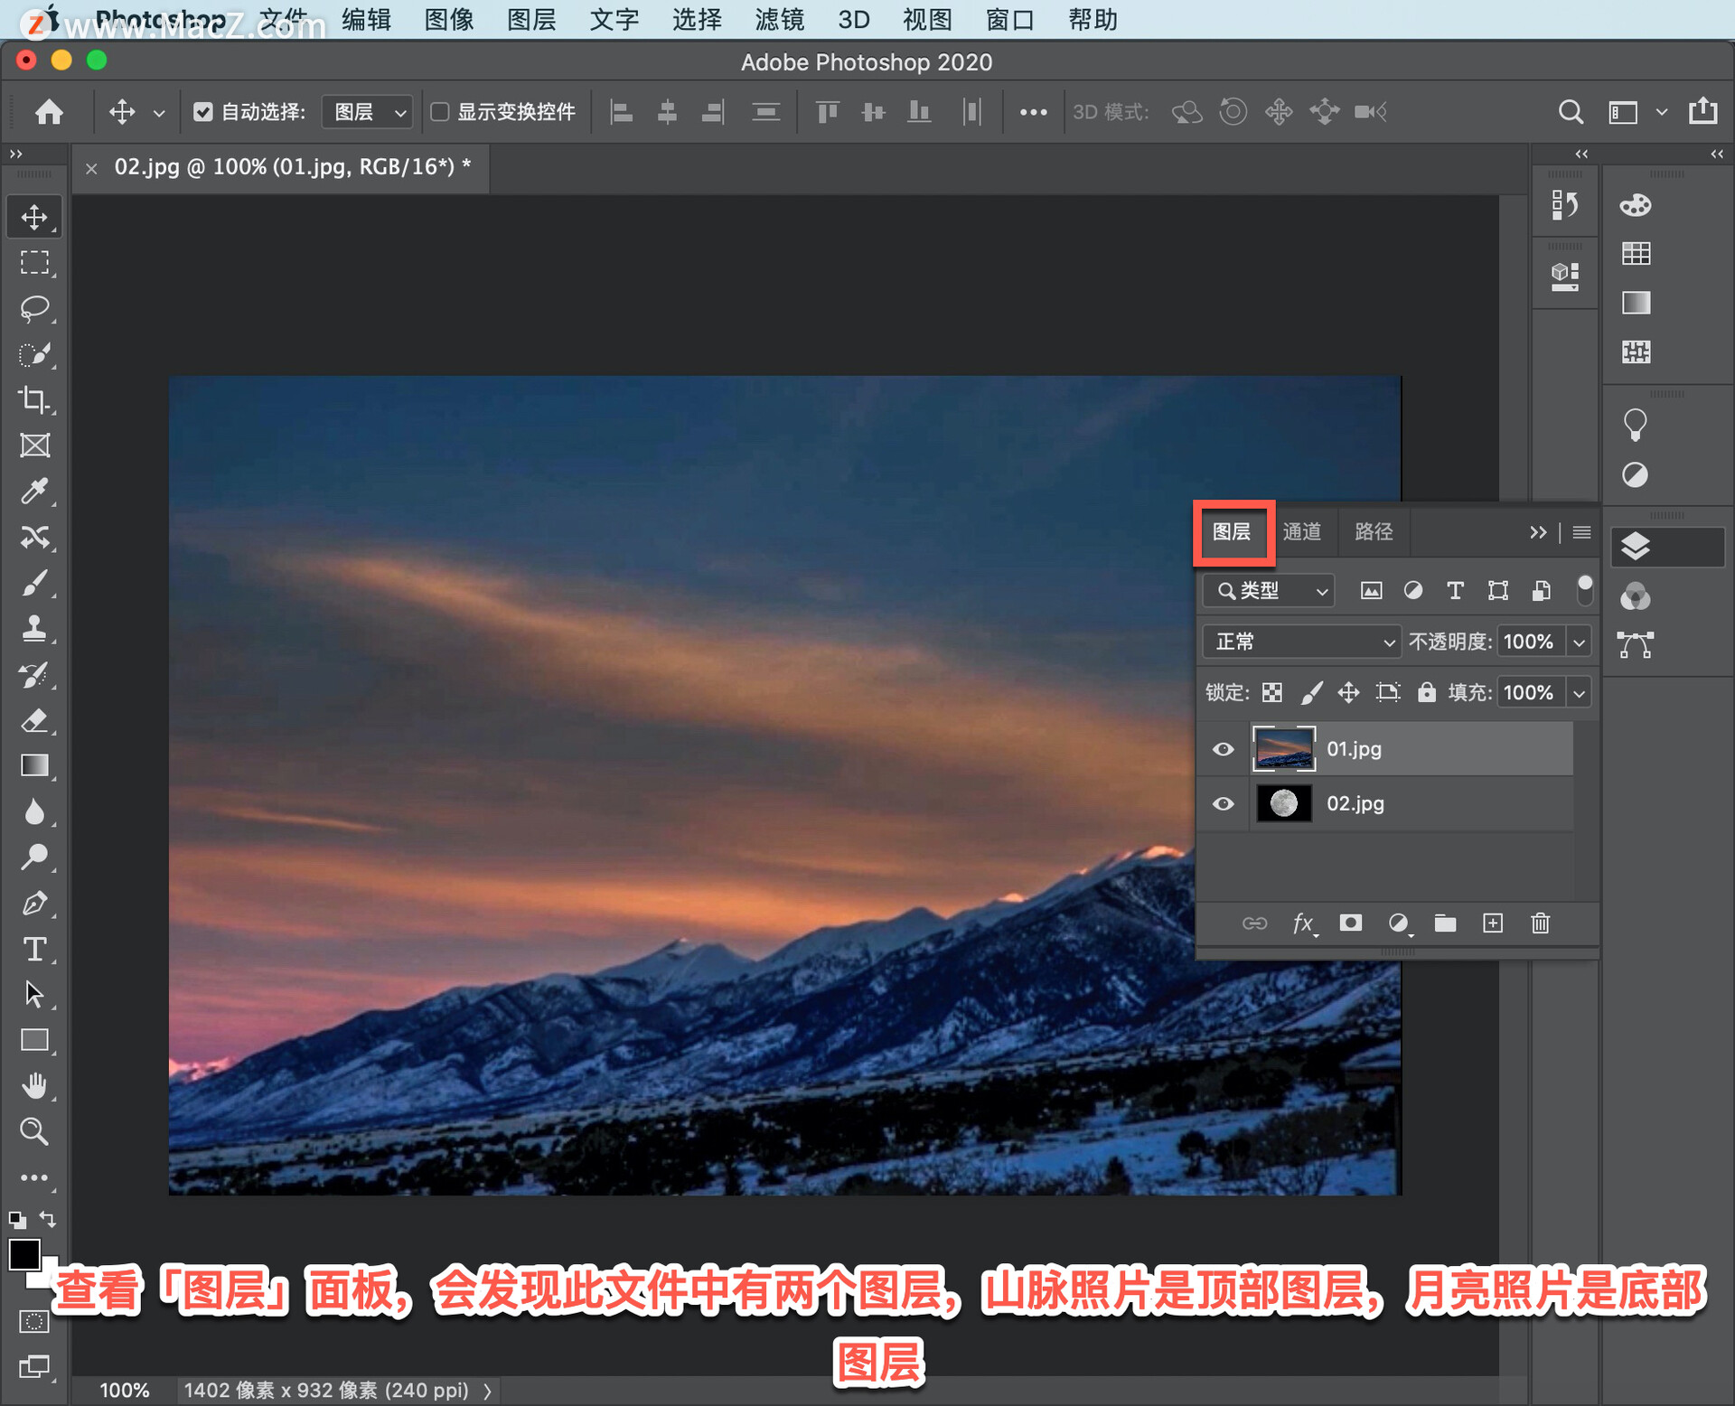Click the Share icon at top right
Screen dimensions: 1735x1406
1703,111
